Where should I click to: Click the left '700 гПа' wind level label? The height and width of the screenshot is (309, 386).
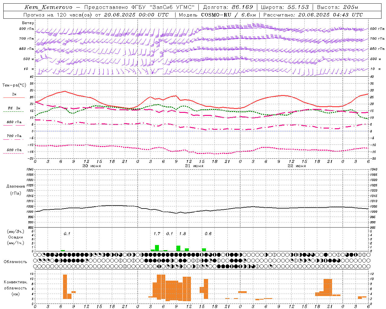click(x=27, y=39)
